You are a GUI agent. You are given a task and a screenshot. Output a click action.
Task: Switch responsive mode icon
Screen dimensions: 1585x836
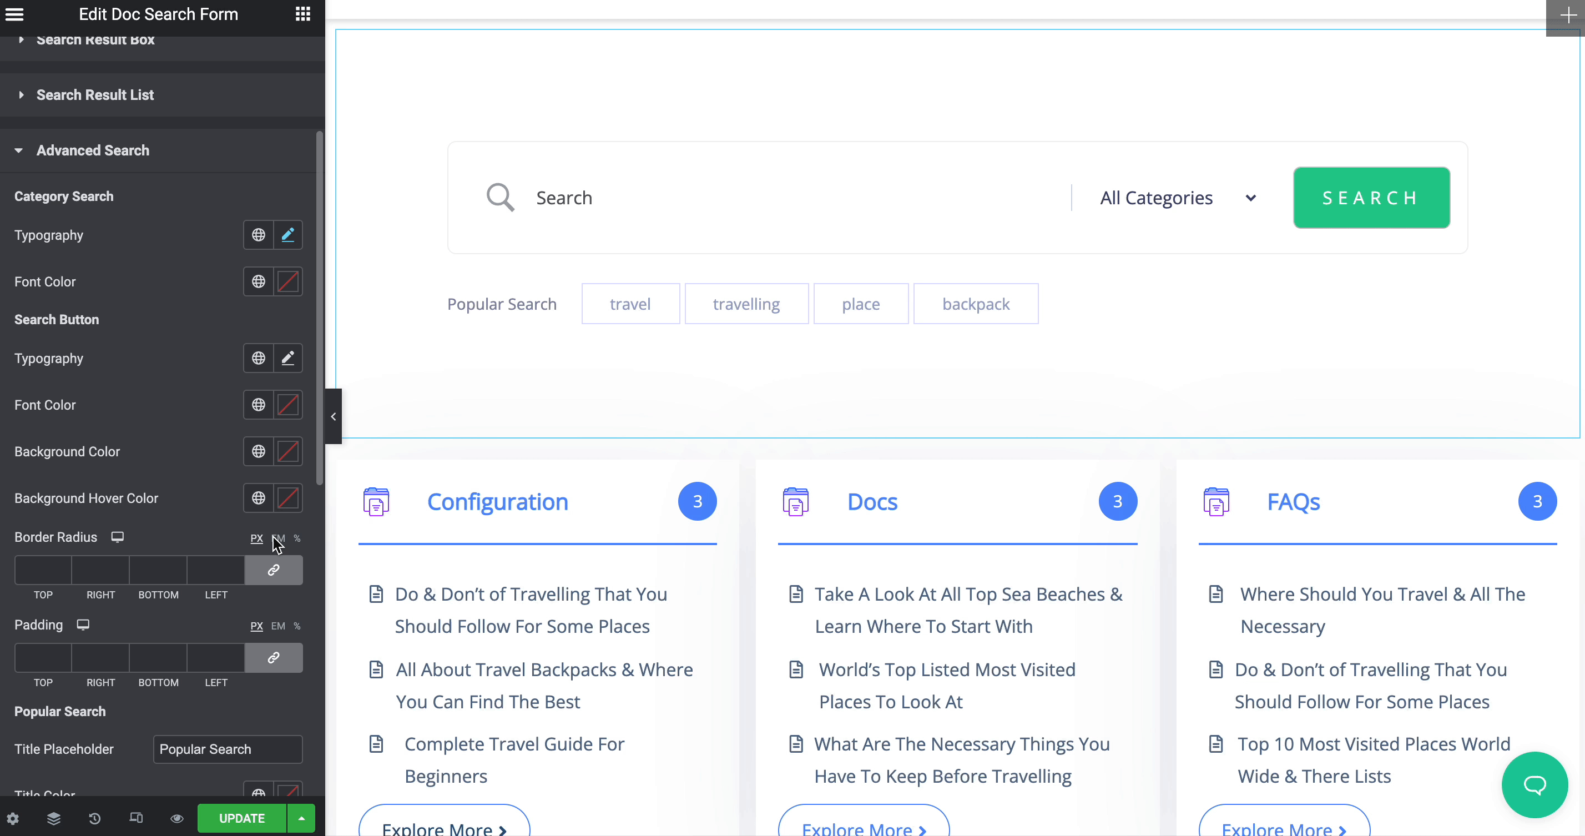point(136,818)
